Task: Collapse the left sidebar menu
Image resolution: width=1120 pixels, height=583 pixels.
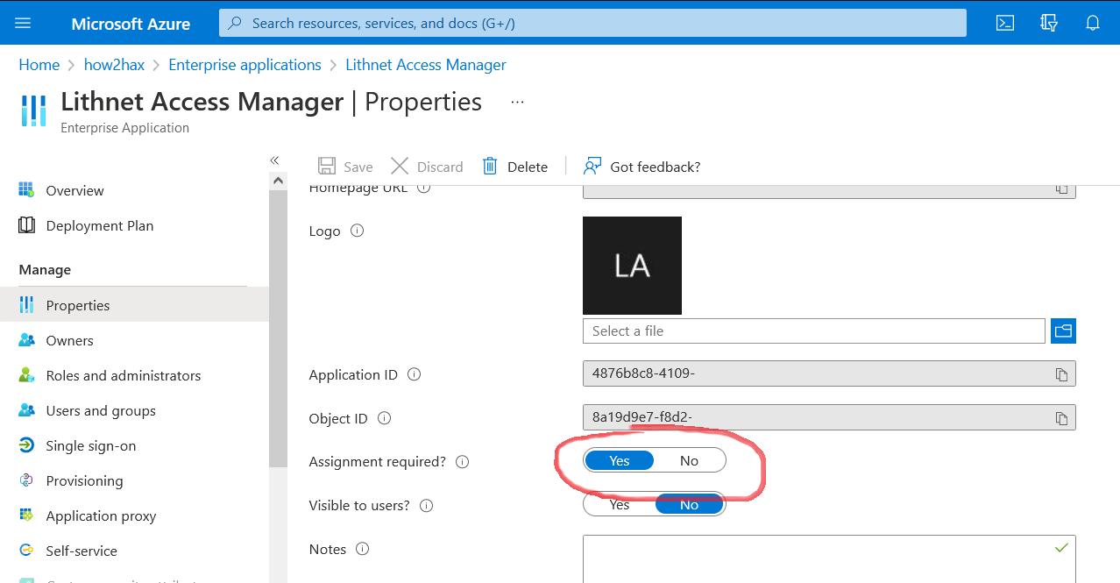Action: [274, 160]
